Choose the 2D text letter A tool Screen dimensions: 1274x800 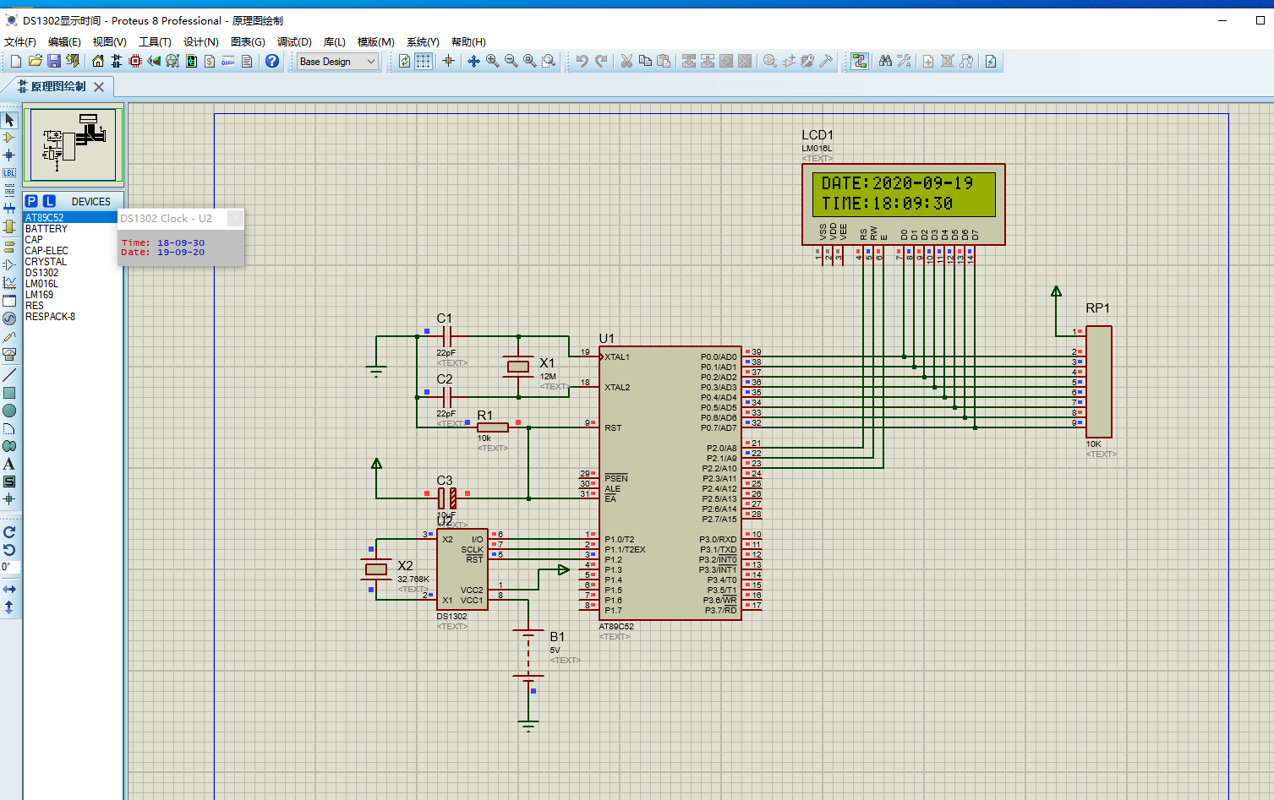point(9,464)
